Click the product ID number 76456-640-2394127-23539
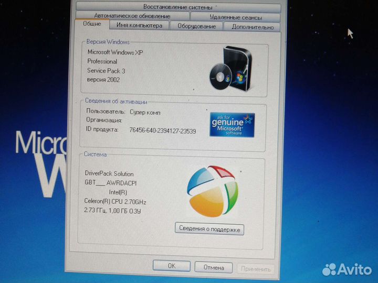The height and width of the screenshot is (283, 378). pyautogui.click(x=162, y=131)
